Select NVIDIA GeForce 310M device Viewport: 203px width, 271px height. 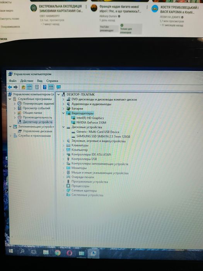pyautogui.click(x=91, y=123)
